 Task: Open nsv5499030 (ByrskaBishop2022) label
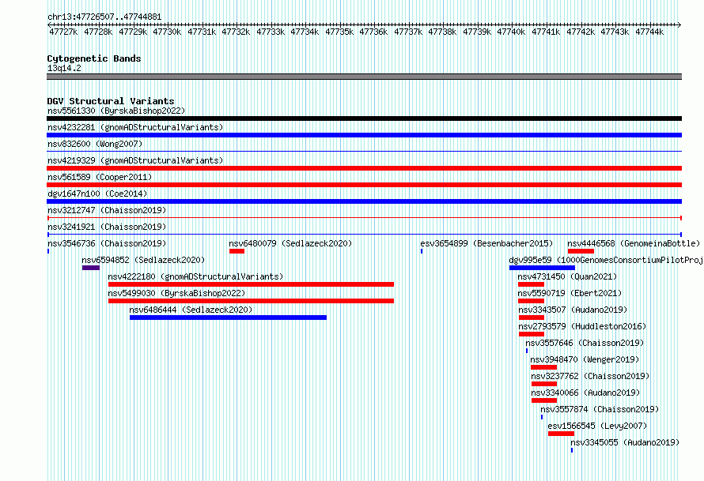click(x=176, y=293)
